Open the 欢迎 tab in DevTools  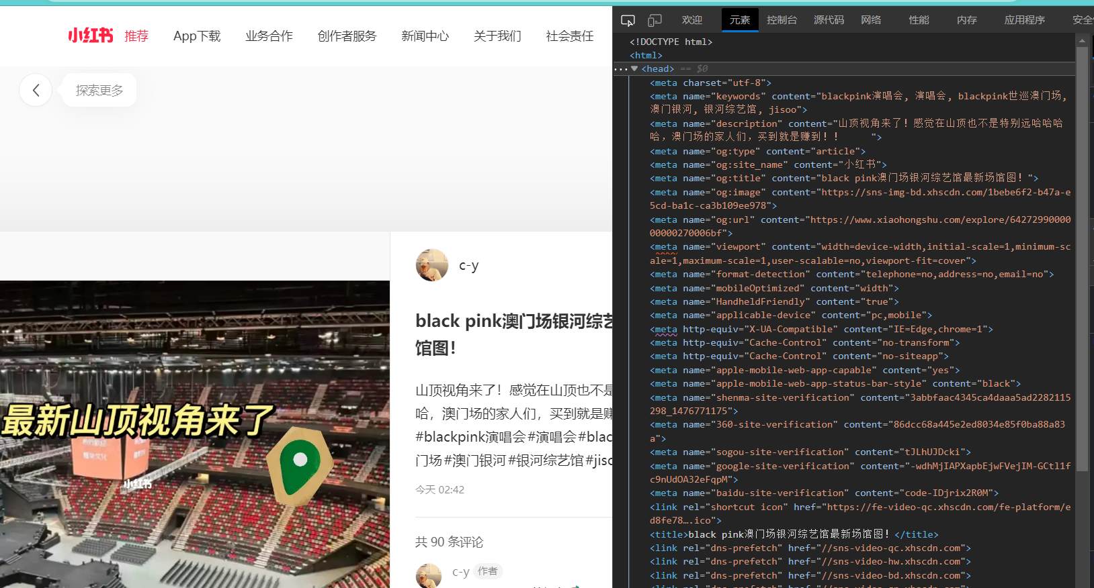[691, 20]
